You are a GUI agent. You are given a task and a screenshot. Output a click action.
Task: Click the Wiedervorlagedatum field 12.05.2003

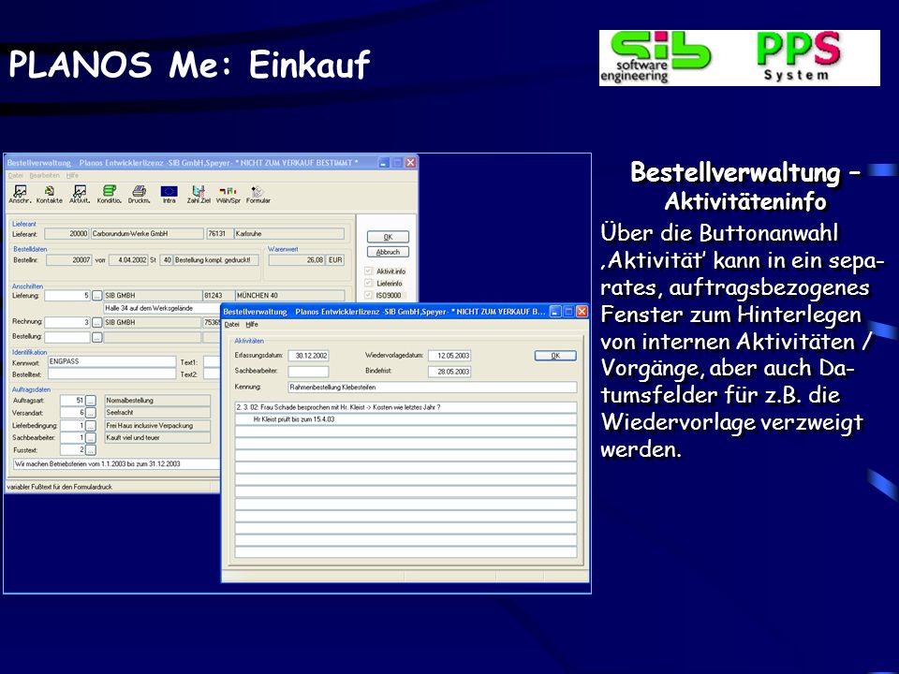(x=449, y=356)
